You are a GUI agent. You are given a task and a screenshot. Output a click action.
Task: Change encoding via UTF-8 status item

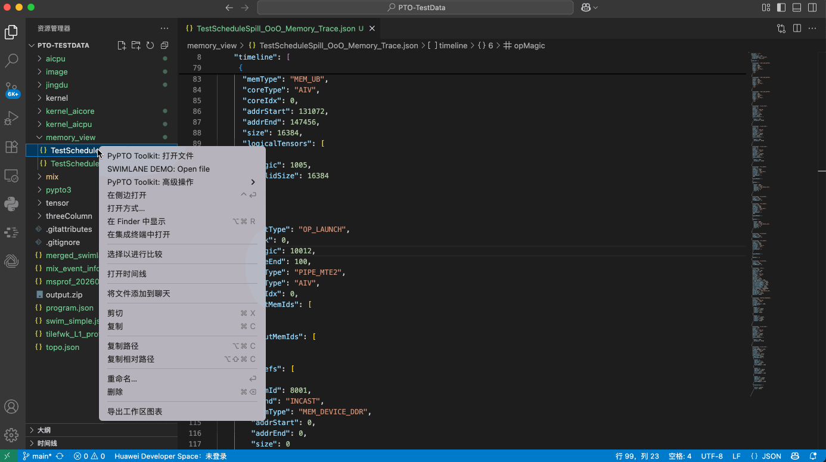712,456
